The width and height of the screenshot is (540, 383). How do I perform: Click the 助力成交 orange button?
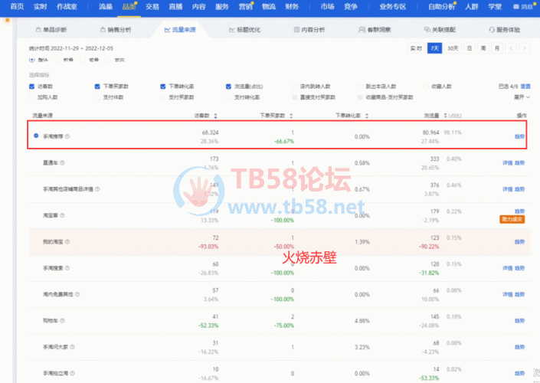(514, 220)
